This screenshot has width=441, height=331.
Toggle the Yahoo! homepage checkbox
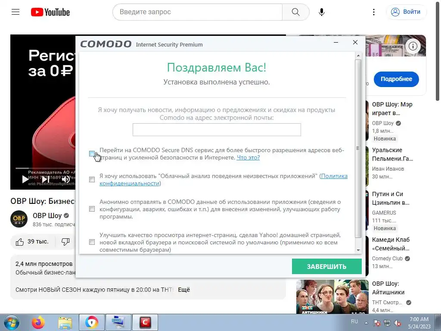point(92,242)
